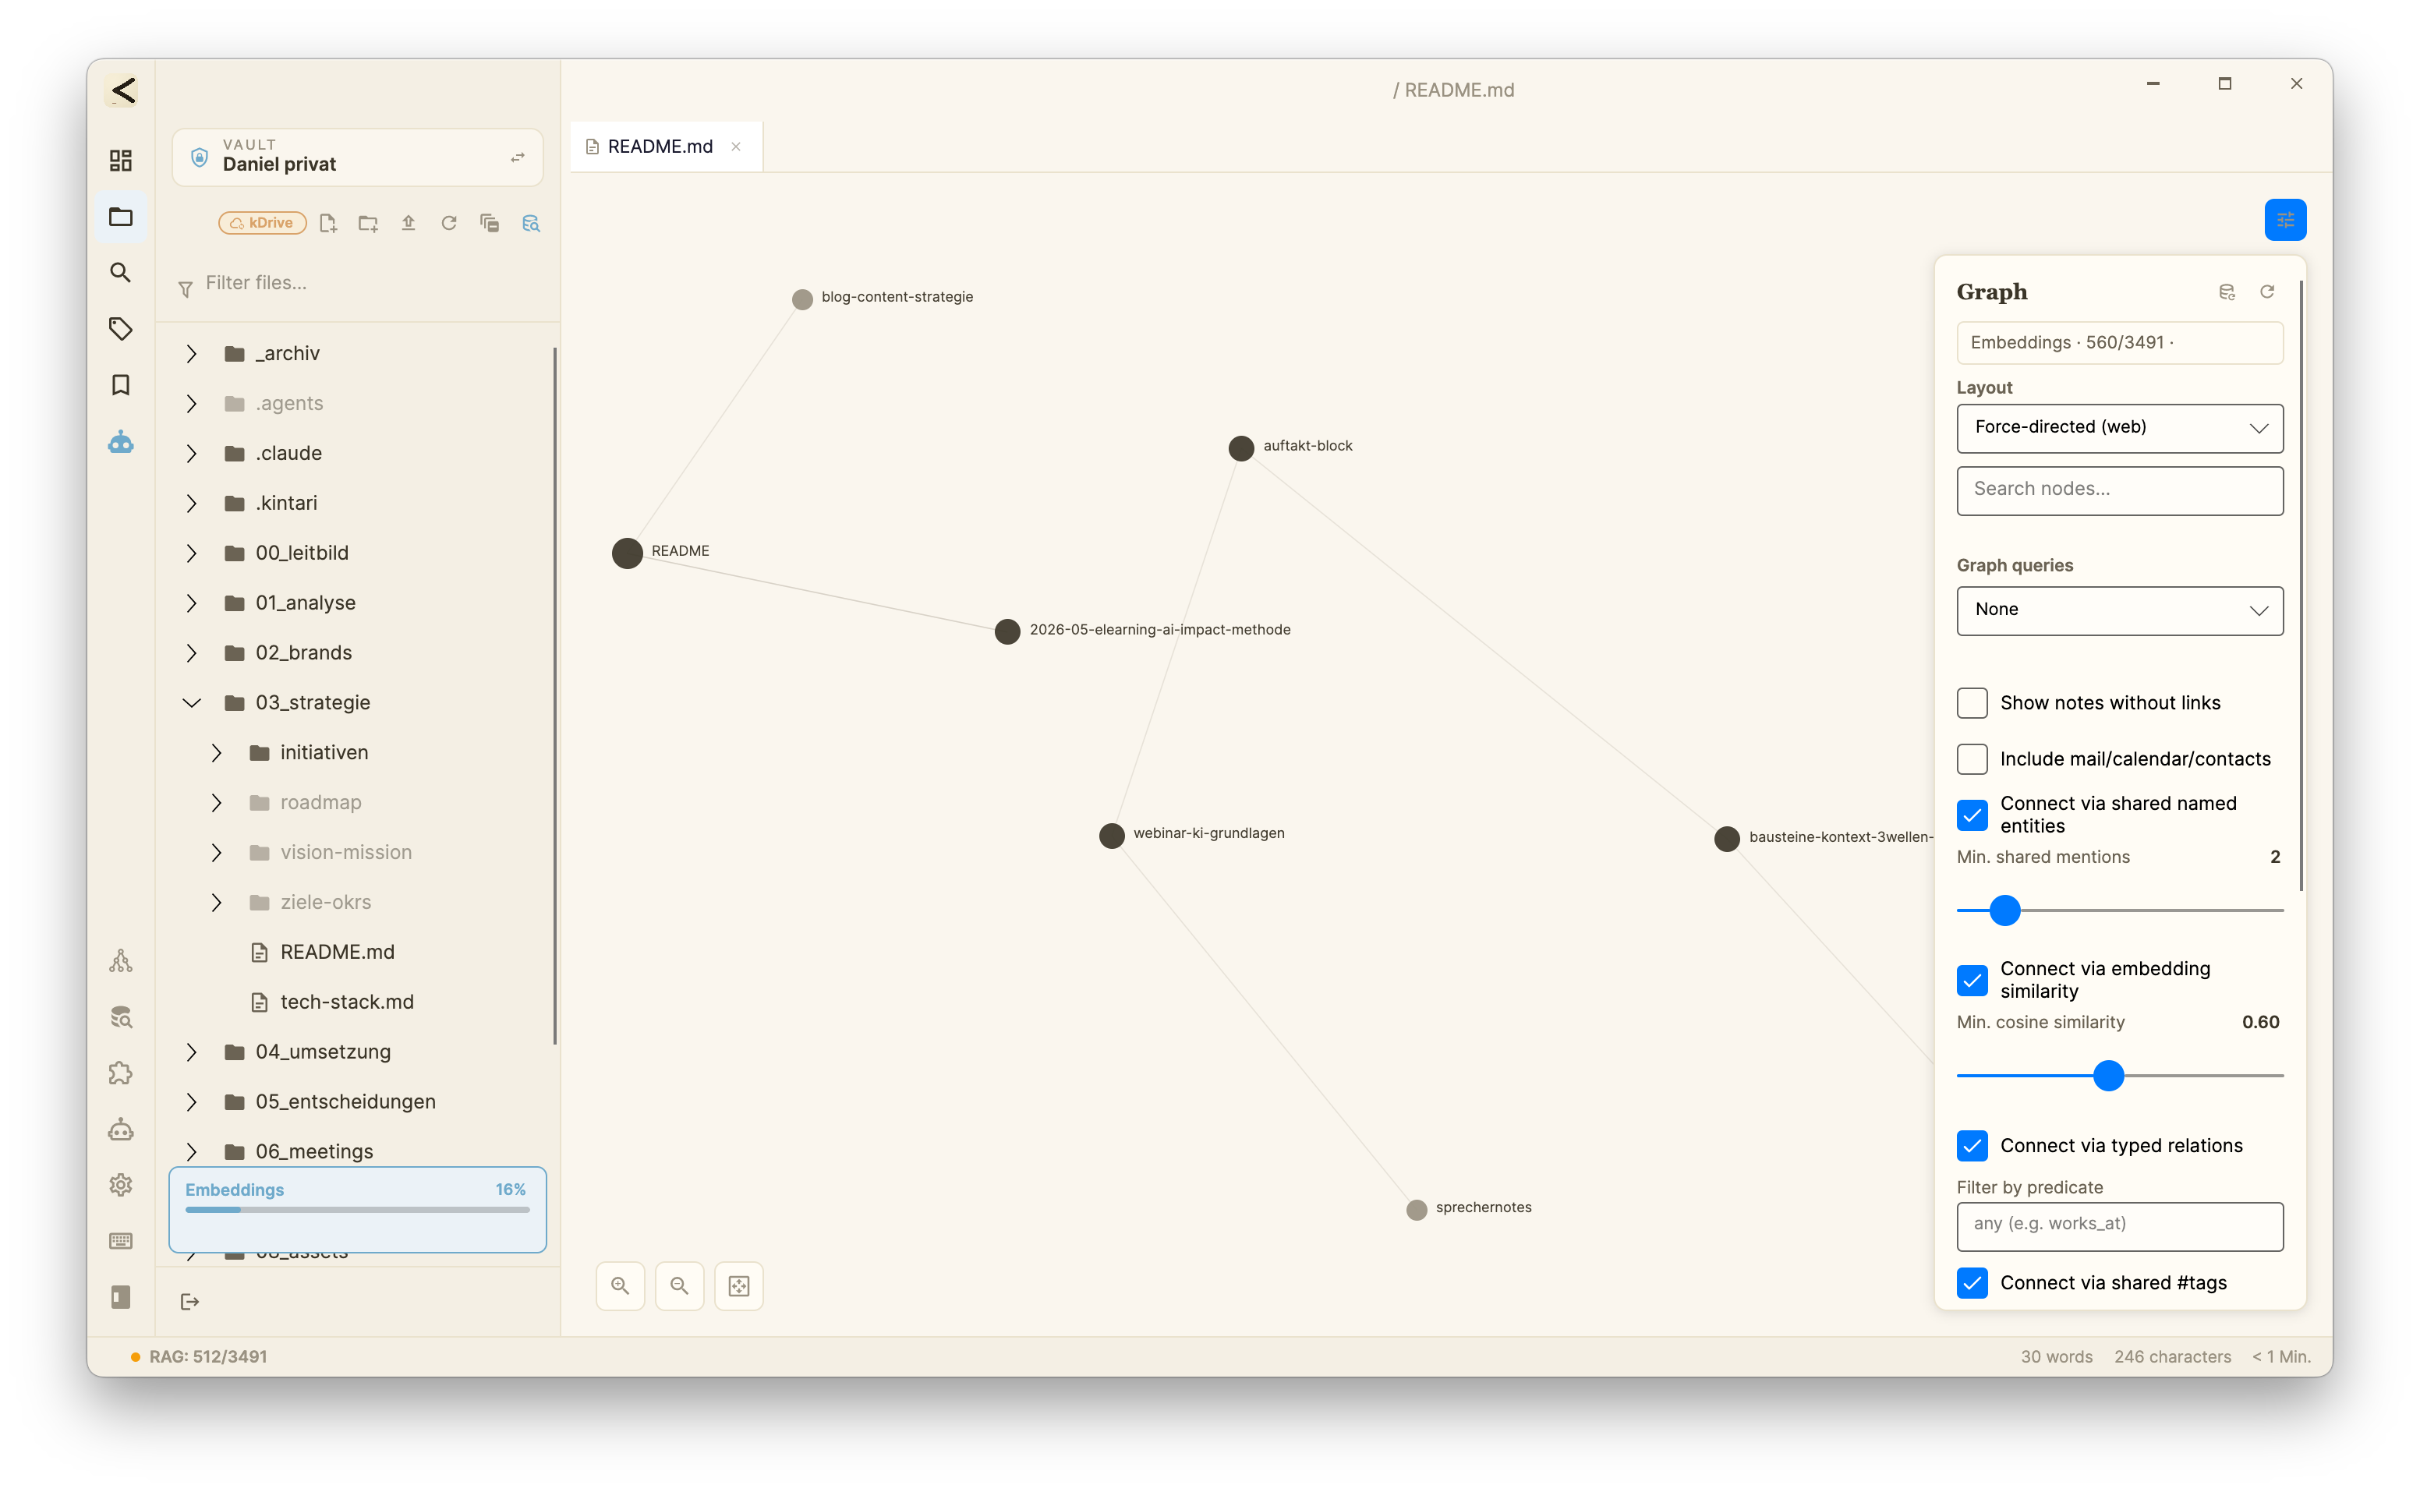
Task: Toggle the sidebar panel icon at bottom
Action: (120, 1296)
